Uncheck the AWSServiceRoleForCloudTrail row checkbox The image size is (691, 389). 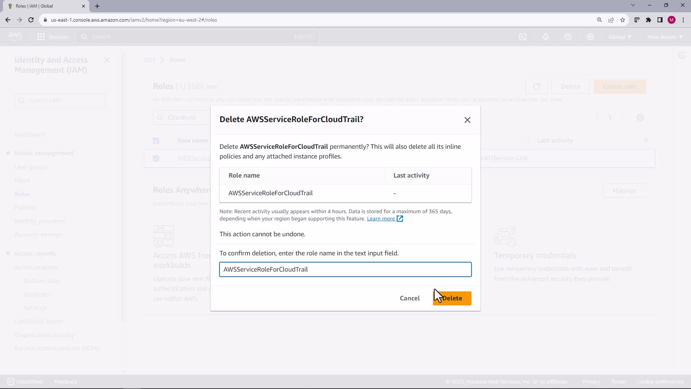[156, 158]
